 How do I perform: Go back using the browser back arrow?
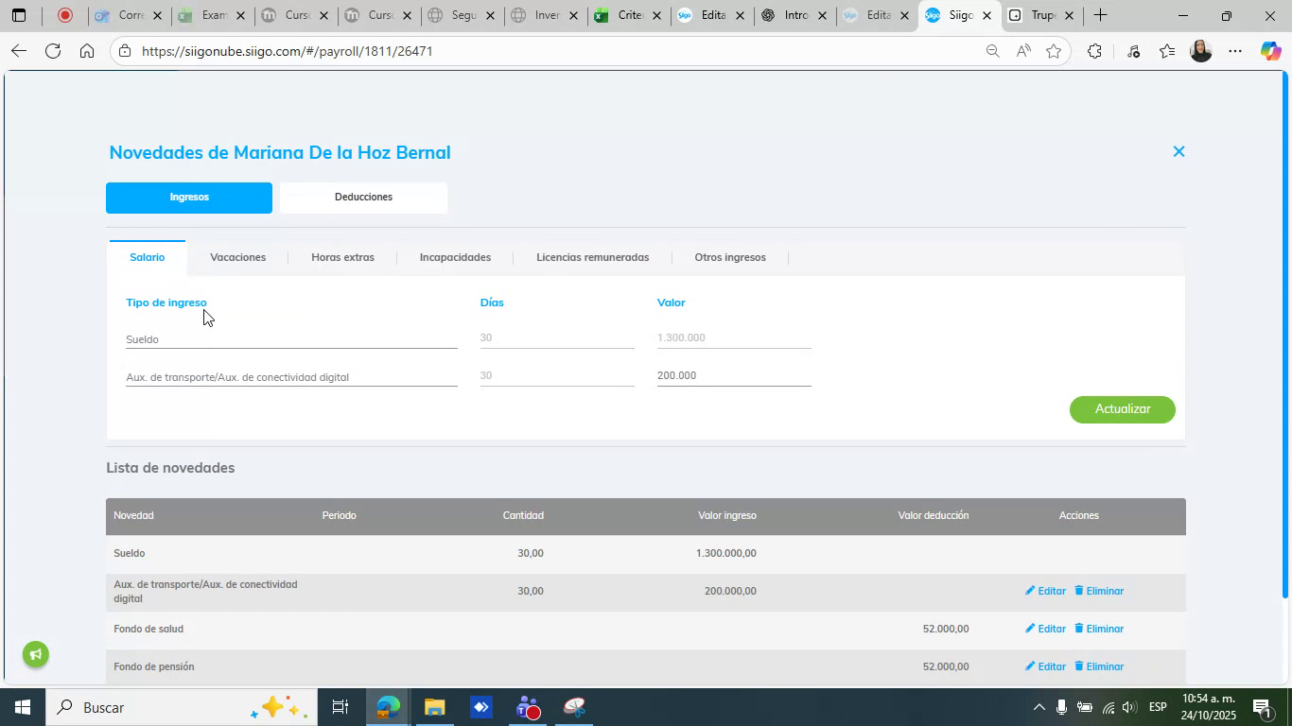click(18, 51)
